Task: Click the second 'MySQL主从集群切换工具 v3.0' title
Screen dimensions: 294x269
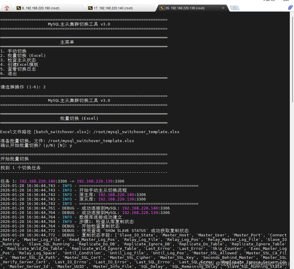Action: pyautogui.click(x=79, y=101)
